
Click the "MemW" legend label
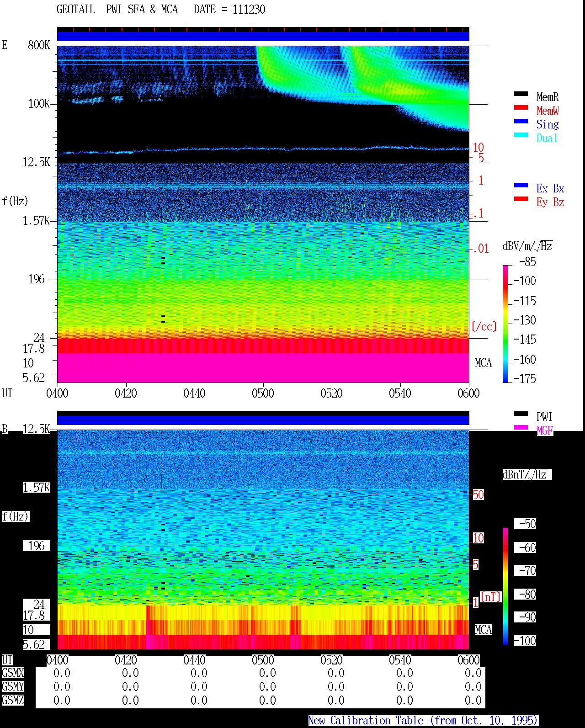coord(548,111)
